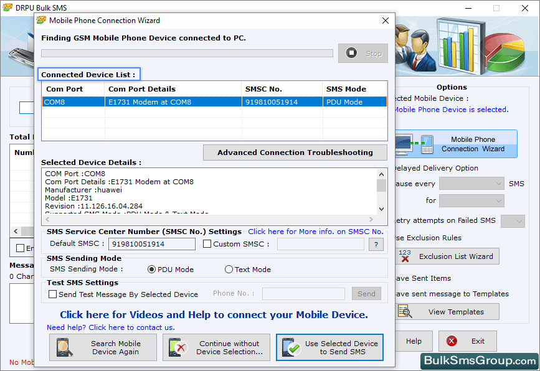This screenshot has height=371, width=540.
Task: Close the DRPU Bulk SMS main window
Action: pos(525,8)
